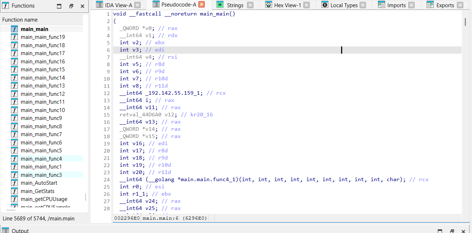Click retval_44D6A0 type on line 15
Image resolution: width=472 pixels, height=233 pixels.
140,115
